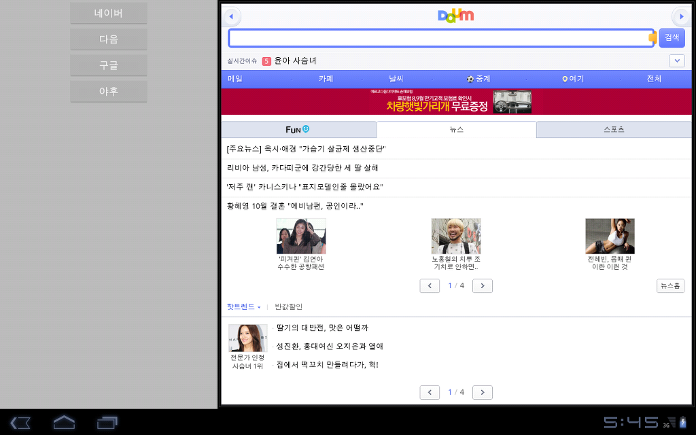Open the 노홍철 photo thumbnail
The image size is (696, 435).
click(456, 236)
